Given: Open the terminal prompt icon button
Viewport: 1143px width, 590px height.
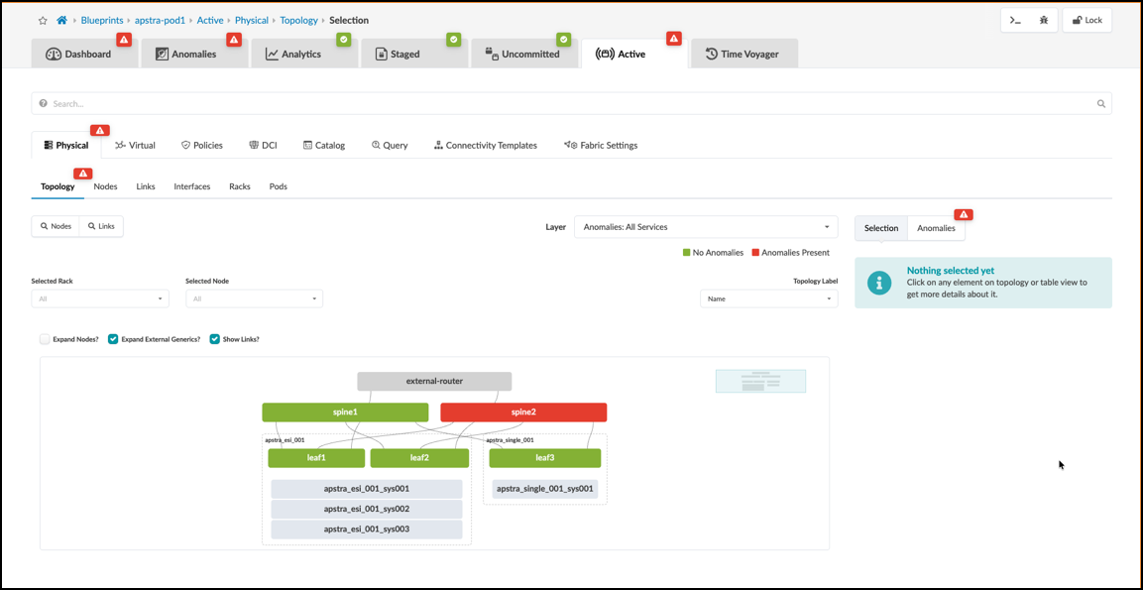Looking at the screenshot, I should point(1015,21).
